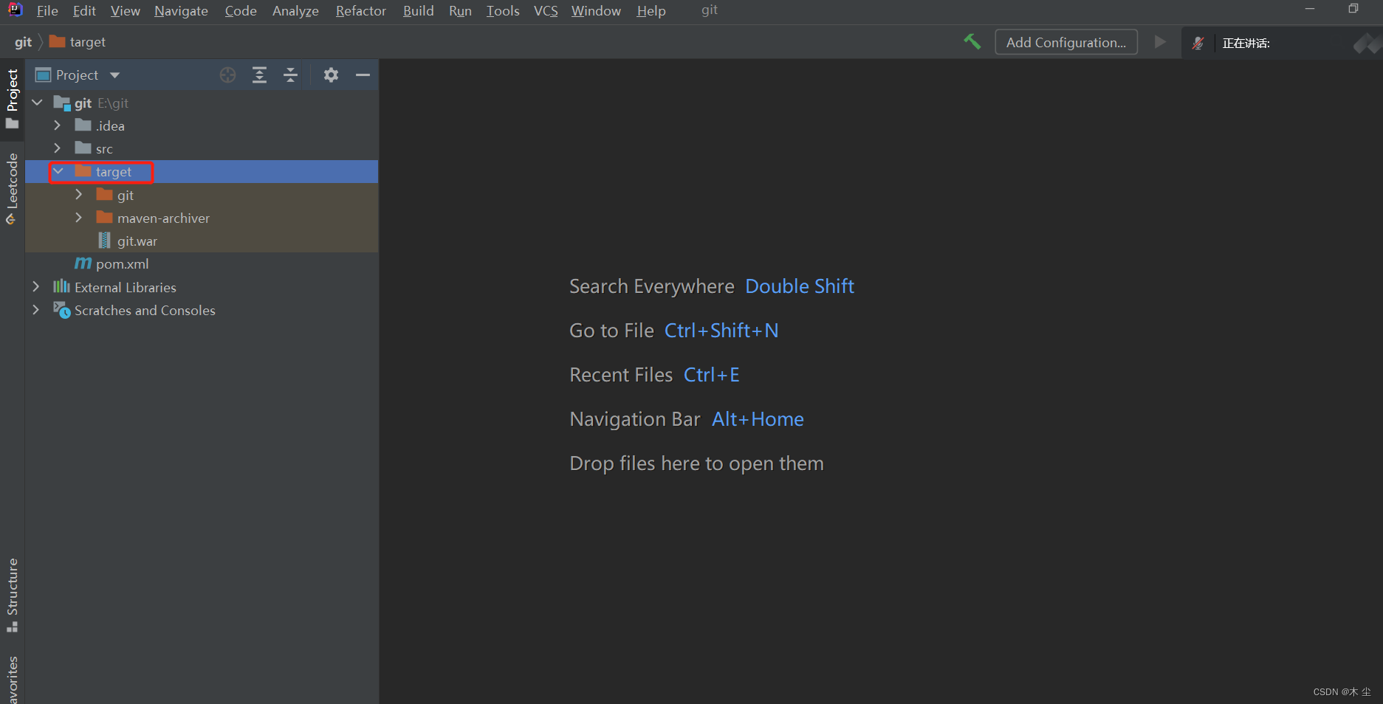Open the Run menu
Viewport: 1383px width, 704px height.
(x=460, y=10)
